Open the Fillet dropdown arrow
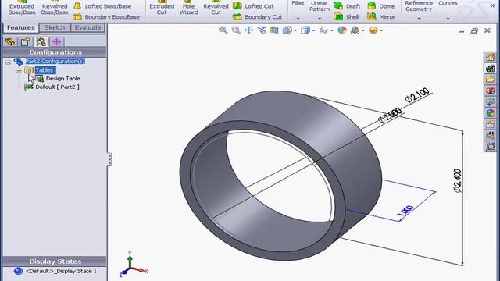Viewport: 500px width, 281px height. click(x=298, y=19)
